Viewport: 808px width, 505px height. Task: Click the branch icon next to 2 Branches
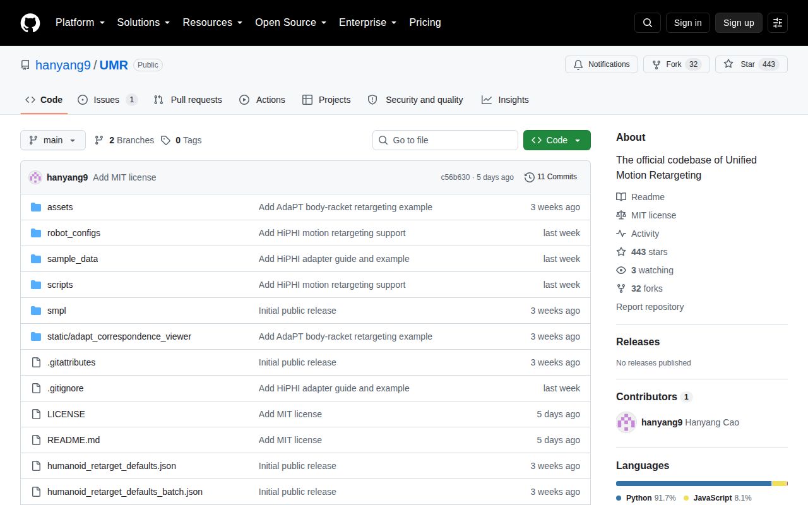tap(99, 140)
